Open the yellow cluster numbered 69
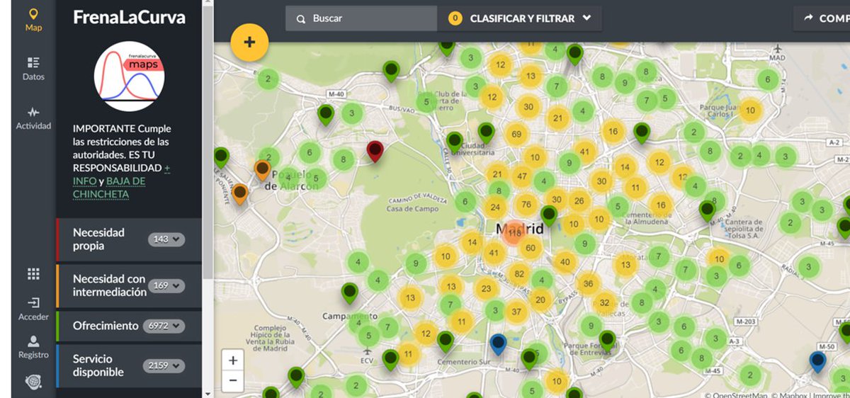Image resolution: width=850 pixels, height=398 pixels. pyautogui.click(x=516, y=134)
